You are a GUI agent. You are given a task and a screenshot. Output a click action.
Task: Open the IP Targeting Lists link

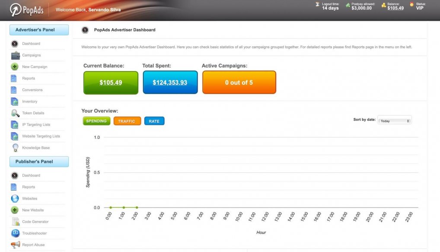point(36,124)
